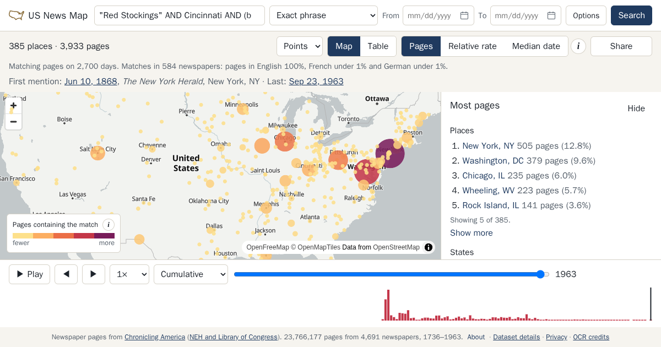Viewport: 661px width, 347px height.
Task: Select the Relative rate metric
Action: 473,46
